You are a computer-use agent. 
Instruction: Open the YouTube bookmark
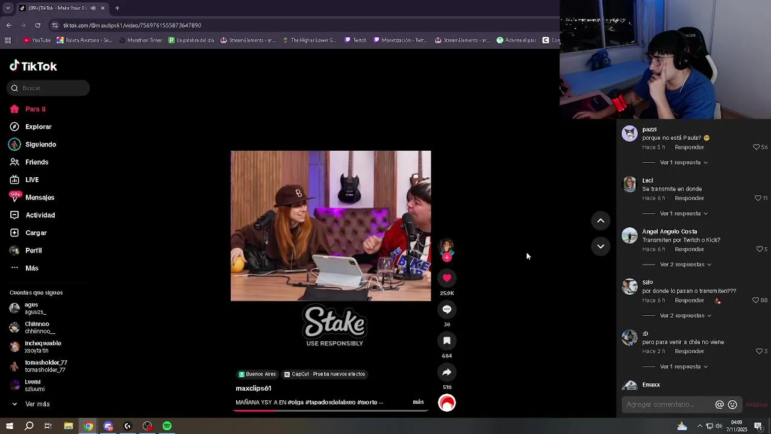point(37,40)
